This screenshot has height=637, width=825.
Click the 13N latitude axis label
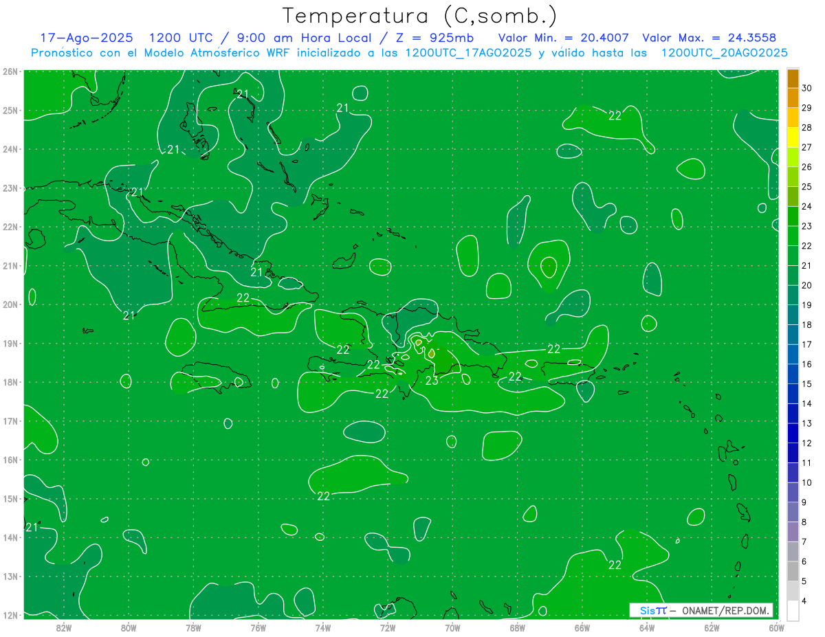click(10, 576)
